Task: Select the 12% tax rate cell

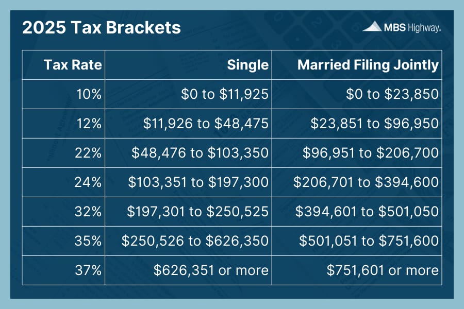Action: click(63, 123)
